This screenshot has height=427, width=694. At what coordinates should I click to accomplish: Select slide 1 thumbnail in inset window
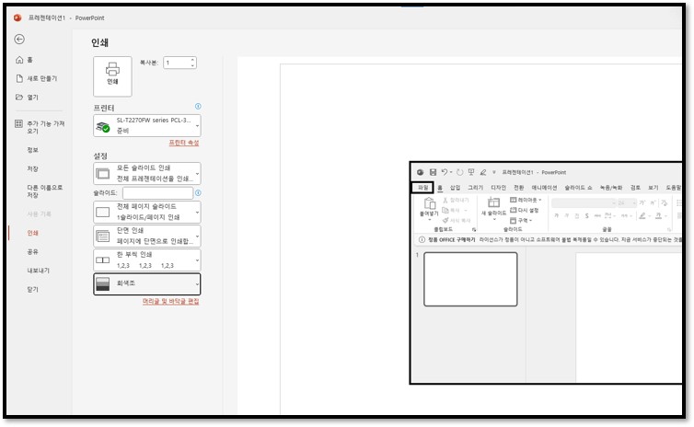point(470,279)
